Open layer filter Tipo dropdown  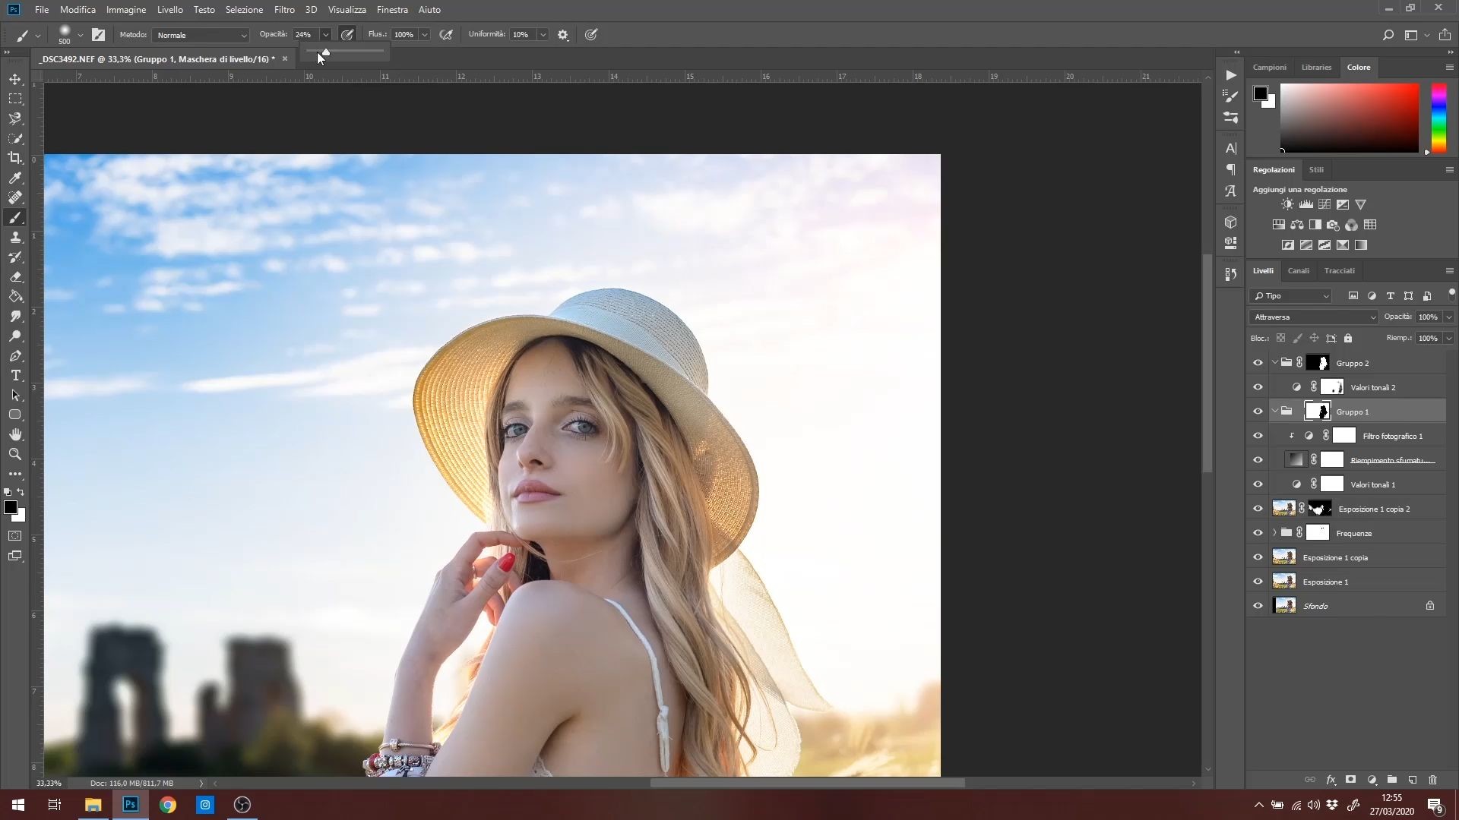[x=1291, y=296]
